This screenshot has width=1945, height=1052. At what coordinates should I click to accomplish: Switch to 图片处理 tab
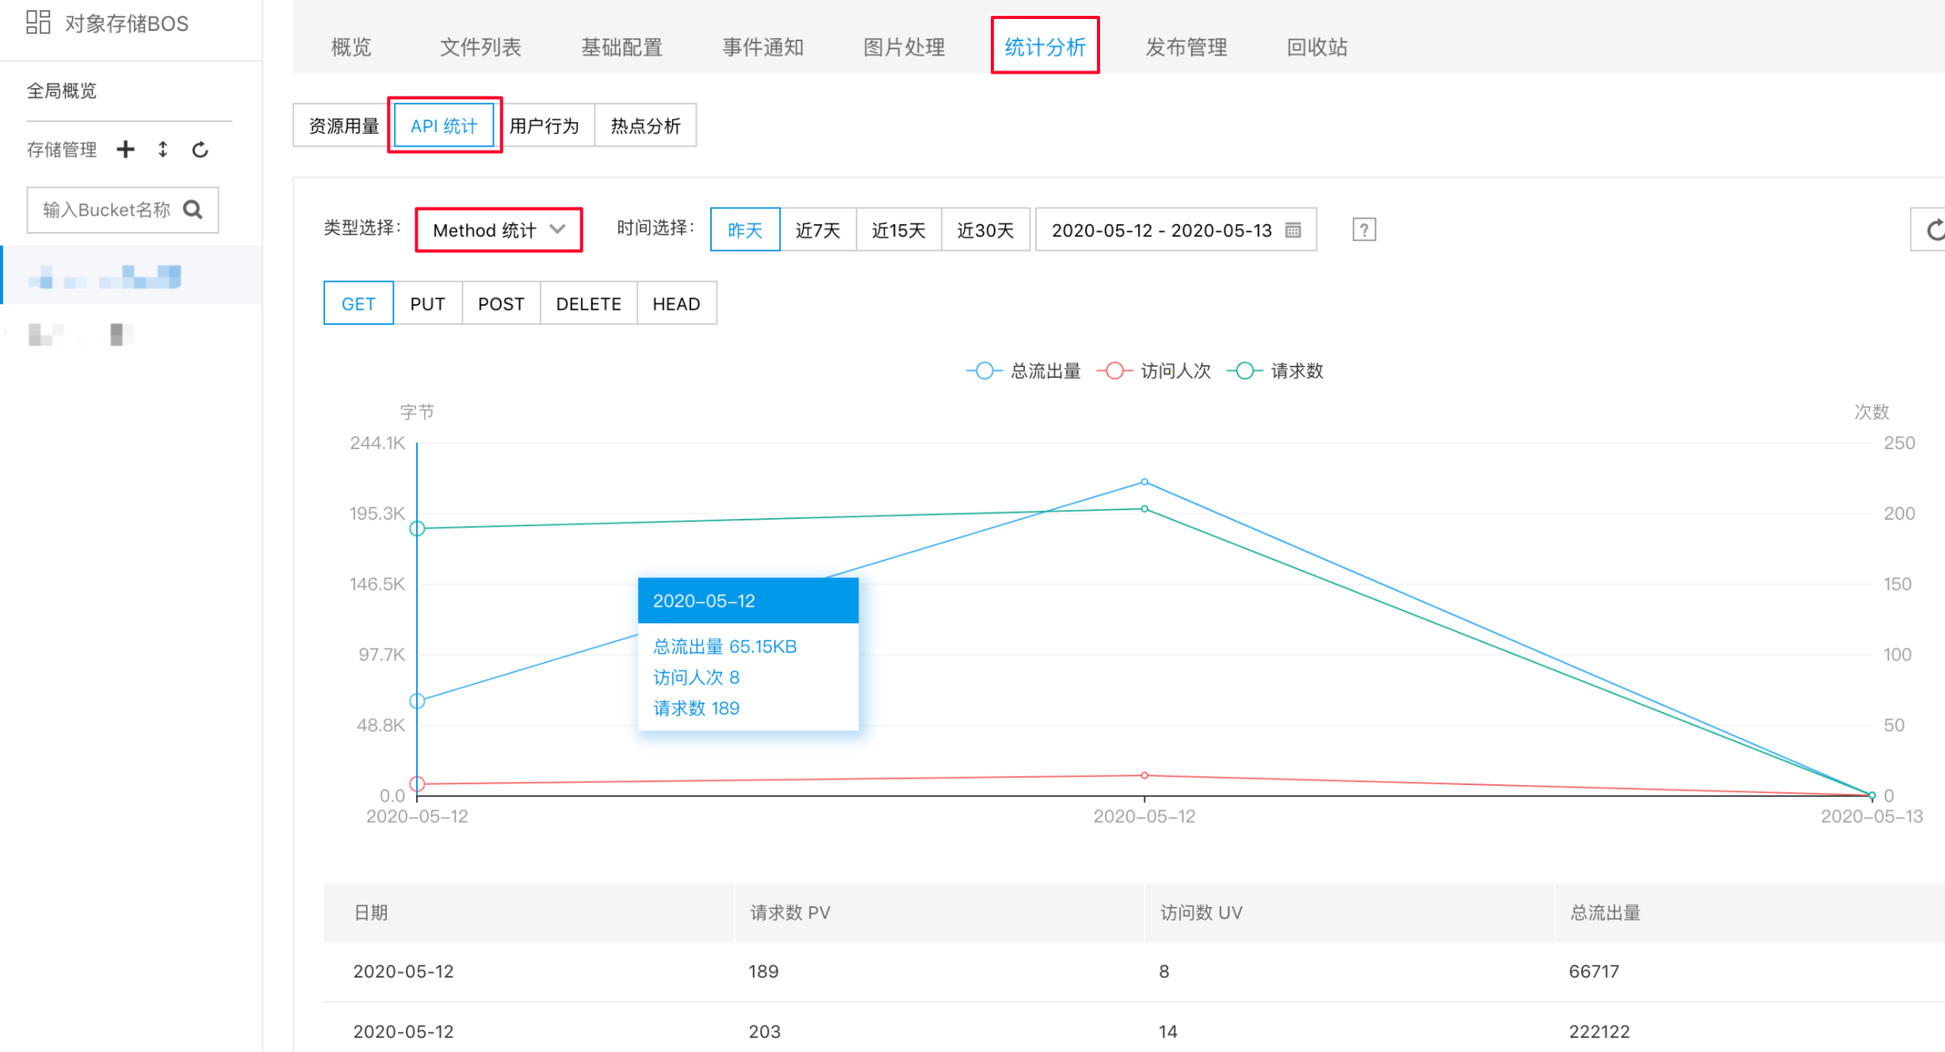tap(904, 47)
